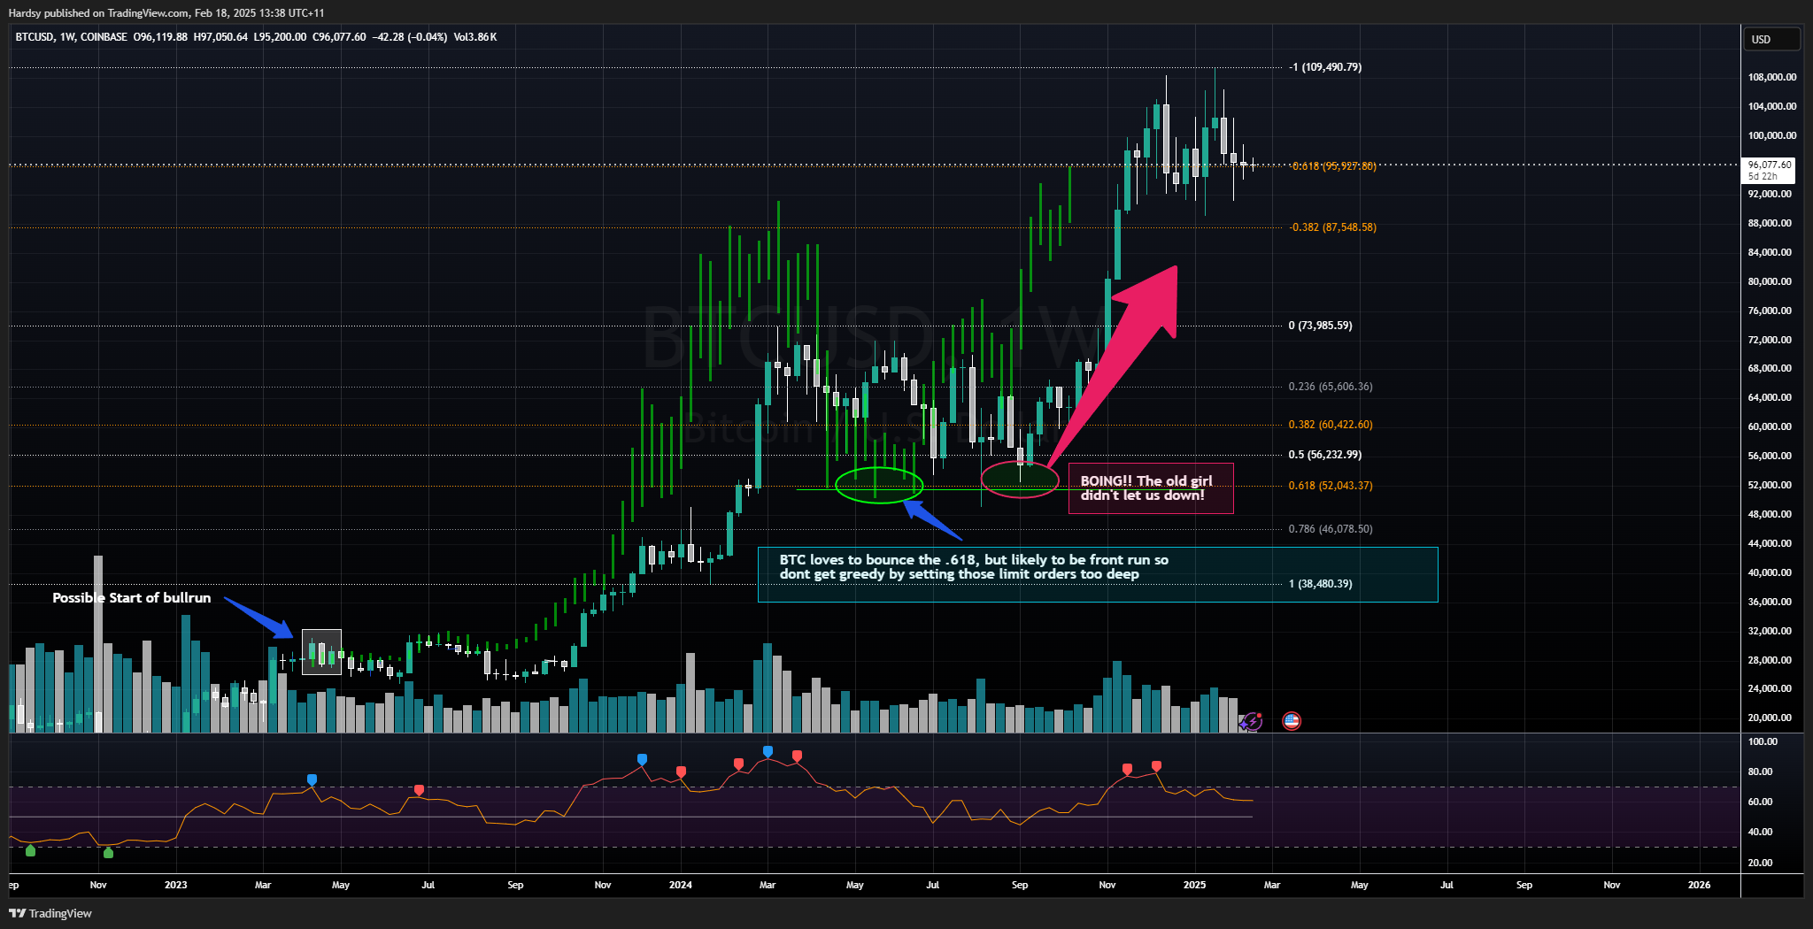This screenshot has width=1813, height=929.
Task: Click the Vol3.86K volume readout
Action: pyautogui.click(x=474, y=37)
